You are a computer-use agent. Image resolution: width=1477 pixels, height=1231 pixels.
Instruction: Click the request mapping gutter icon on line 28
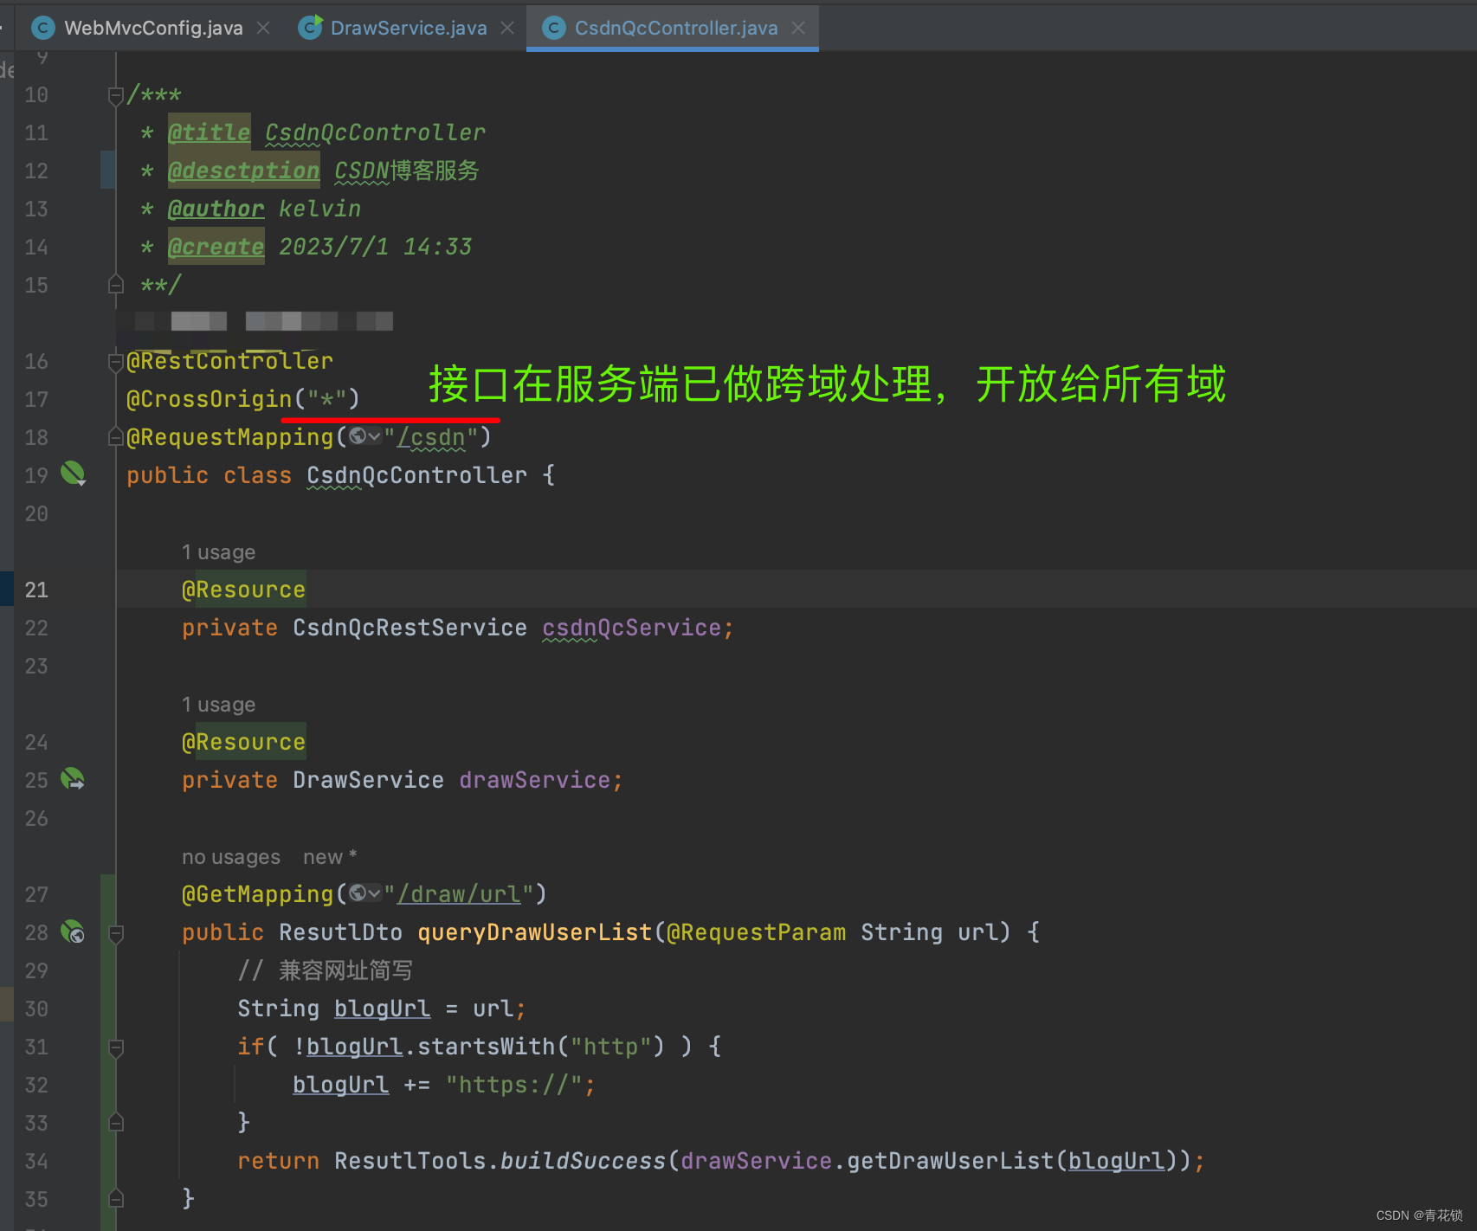point(73,931)
